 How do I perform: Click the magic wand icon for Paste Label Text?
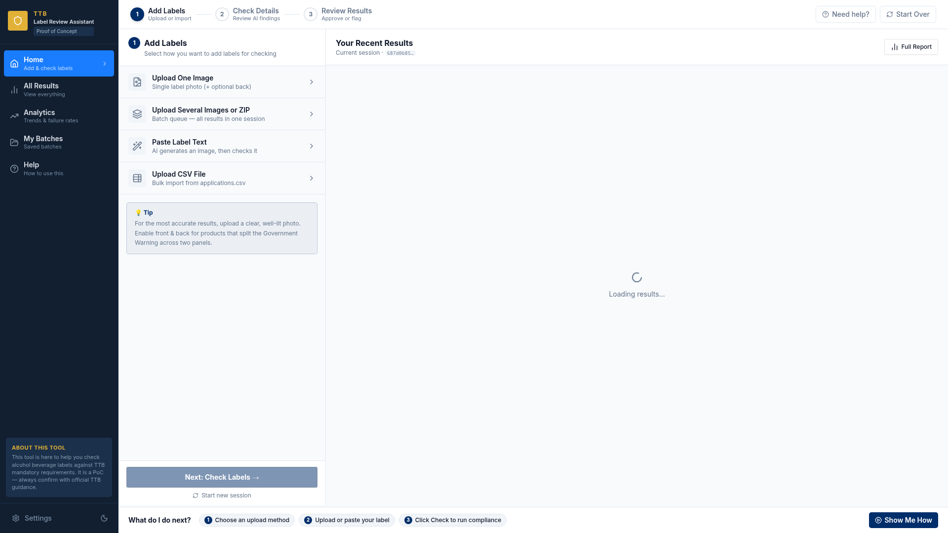(137, 146)
